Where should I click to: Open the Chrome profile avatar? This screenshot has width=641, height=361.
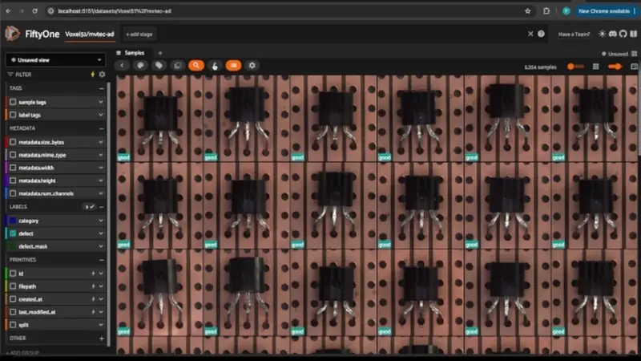click(566, 11)
